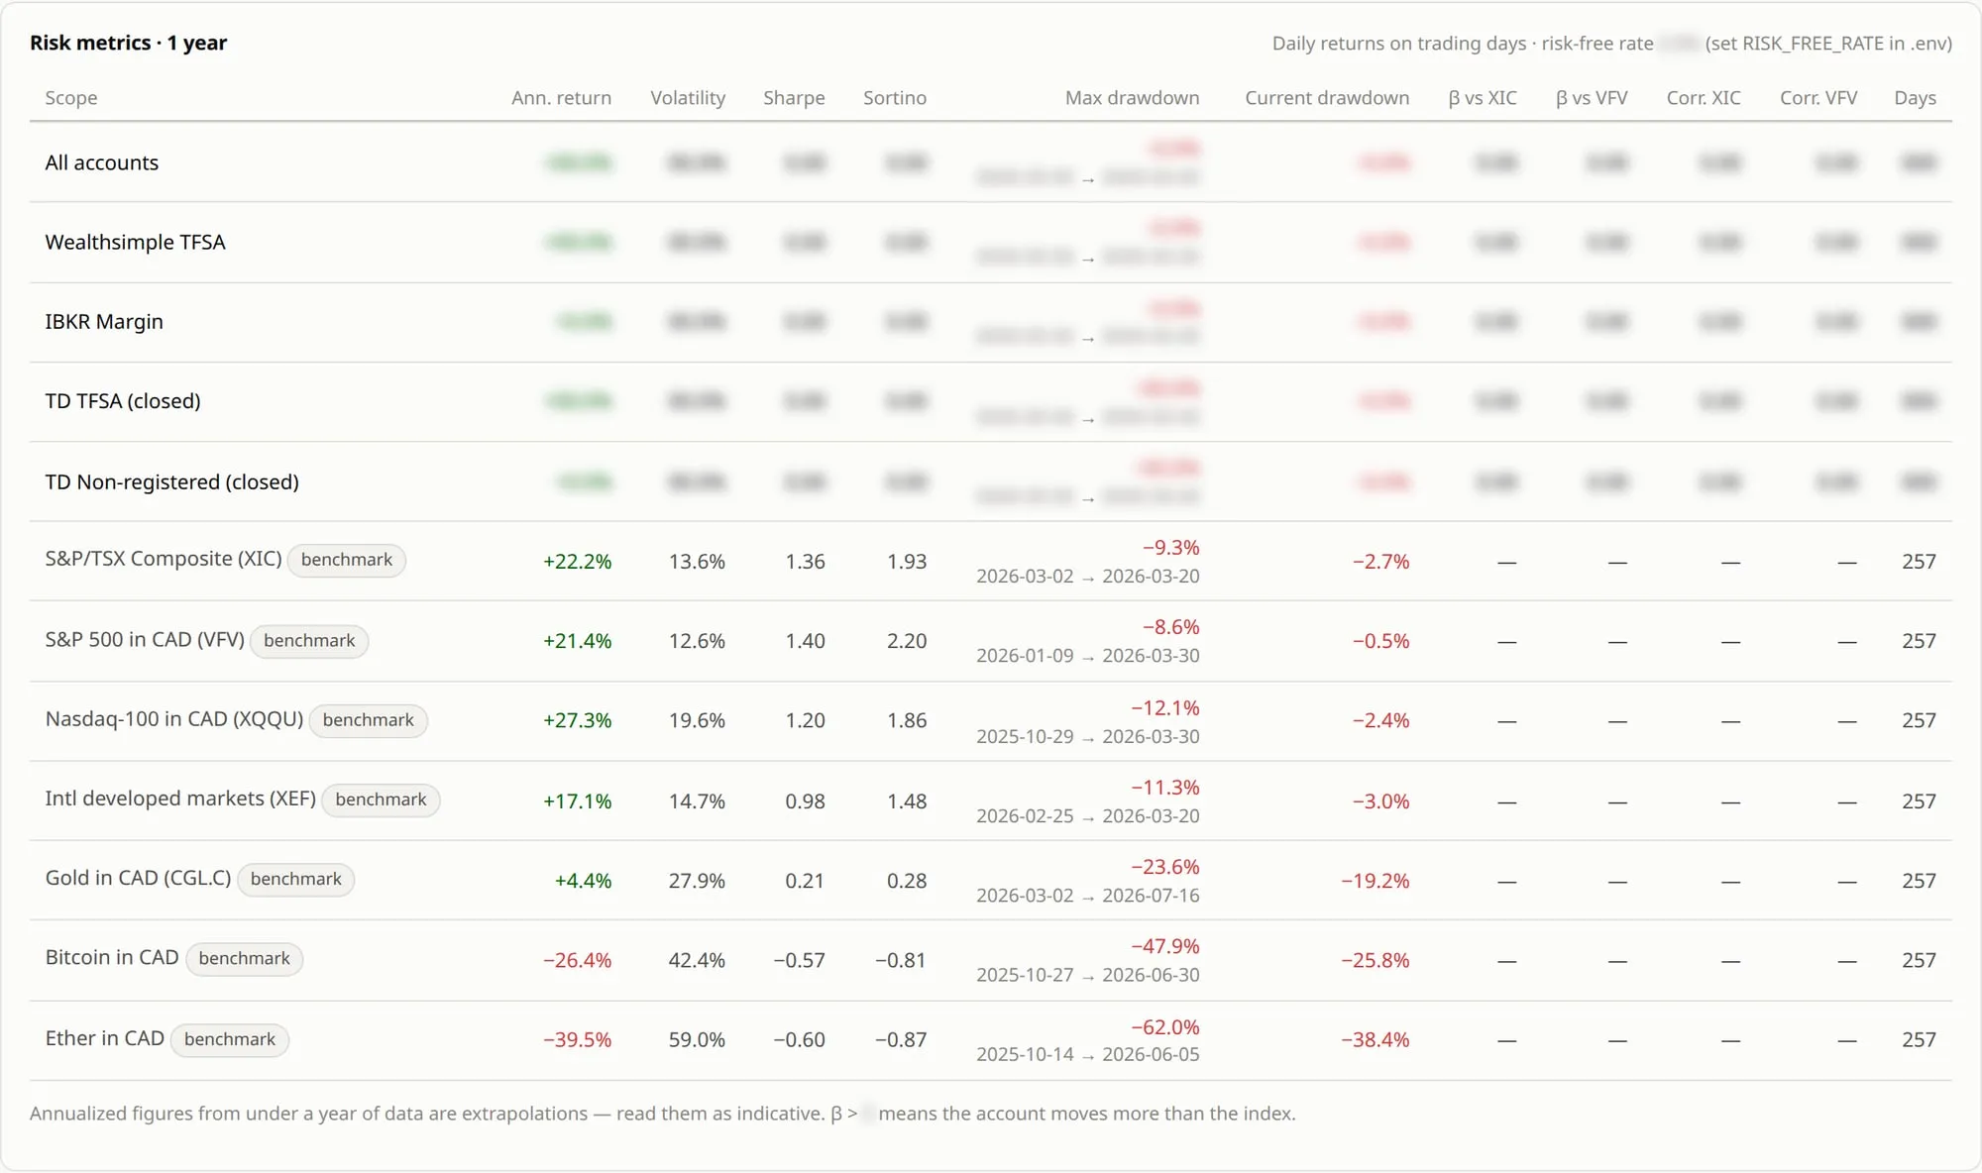Click the 2026-01-09 → 2026-03-30 drawdown dates
This screenshot has height=1173, width=1982.
click(x=1087, y=656)
